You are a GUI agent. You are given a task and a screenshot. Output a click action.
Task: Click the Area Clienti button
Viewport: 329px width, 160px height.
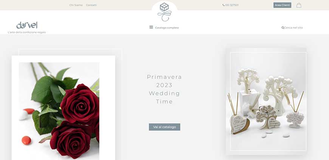pos(282,5)
